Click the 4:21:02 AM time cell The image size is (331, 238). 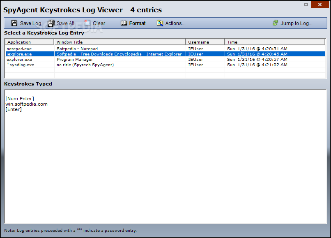(257, 65)
